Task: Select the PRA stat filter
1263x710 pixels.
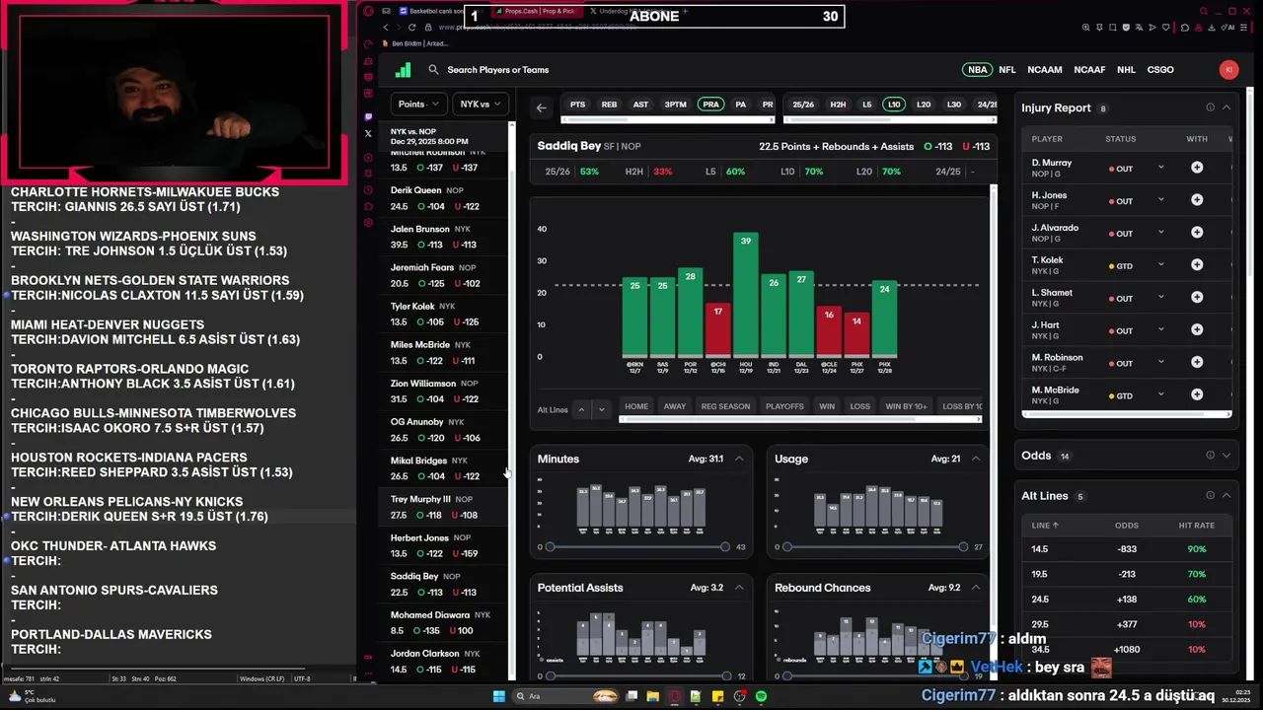Action: pyautogui.click(x=710, y=105)
